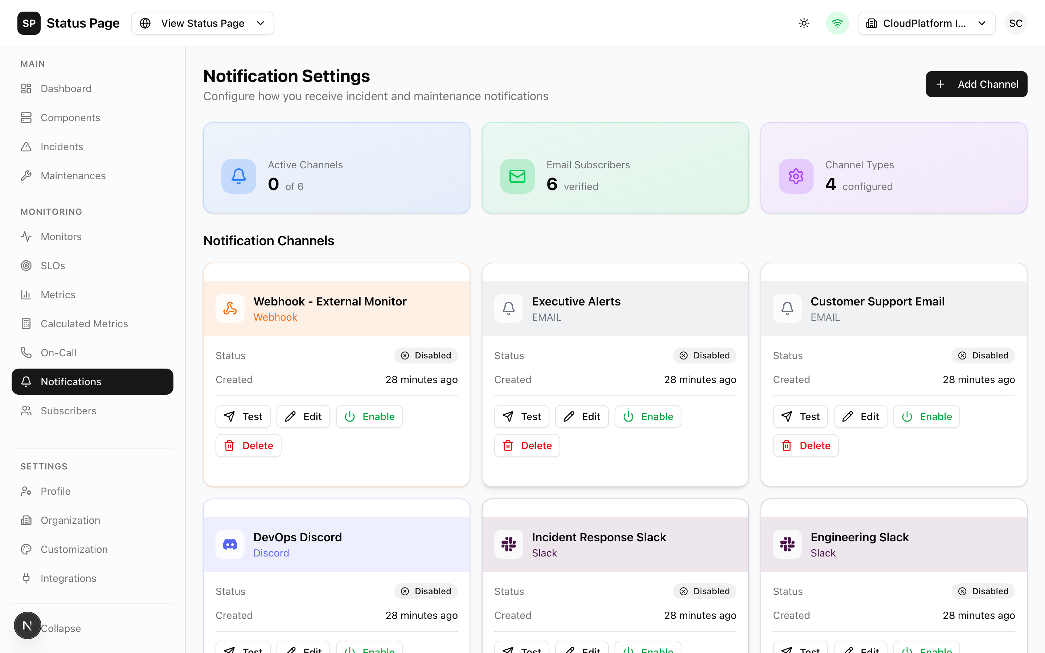Image resolution: width=1045 pixels, height=653 pixels.
Task: Open the Incidents section
Action: pos(62,147)
